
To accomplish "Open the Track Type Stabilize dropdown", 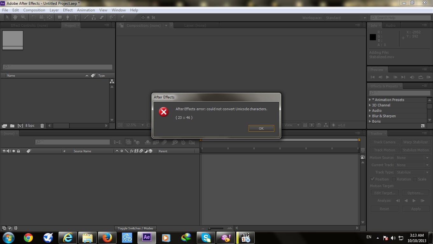I will 413,172.
